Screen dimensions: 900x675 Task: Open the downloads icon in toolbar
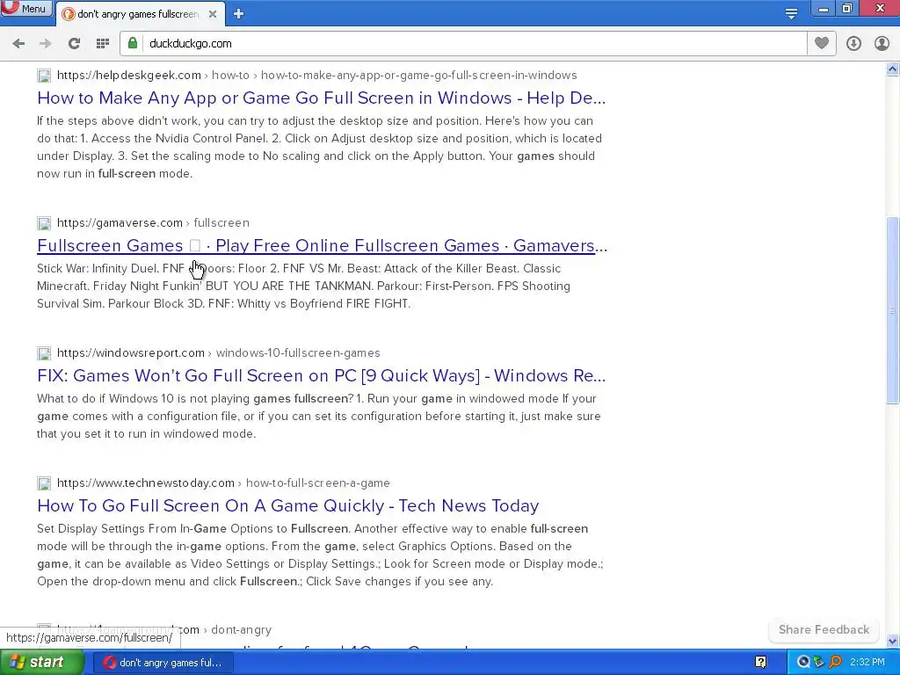(853, 44)
